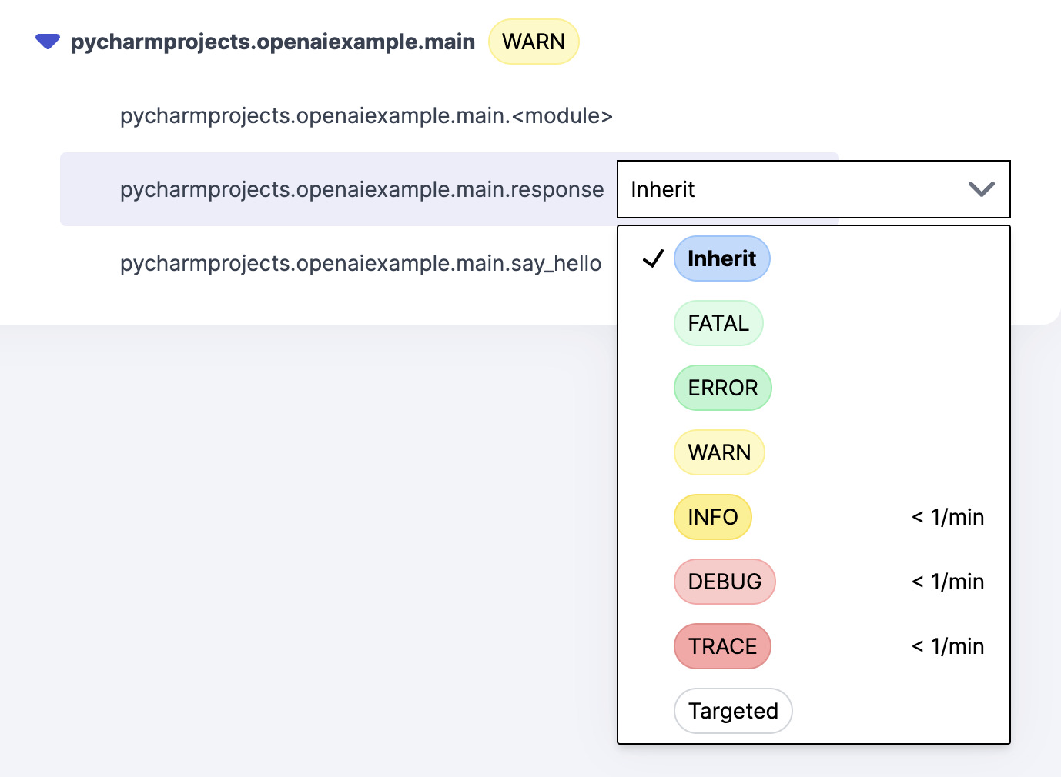Image resolution: width=1061 pixels, height=777 pixels.
Task: Click the < 1/min rate beside TRACE
Action: tap(947, 646)
